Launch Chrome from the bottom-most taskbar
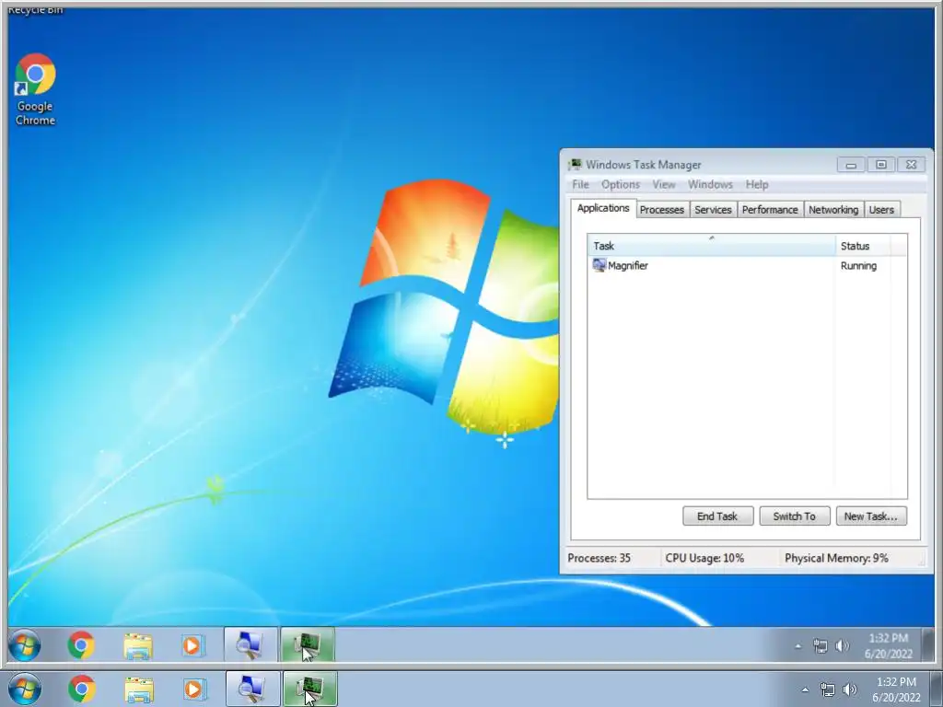This screenshot has height=707, width=943. coord(82,689)
